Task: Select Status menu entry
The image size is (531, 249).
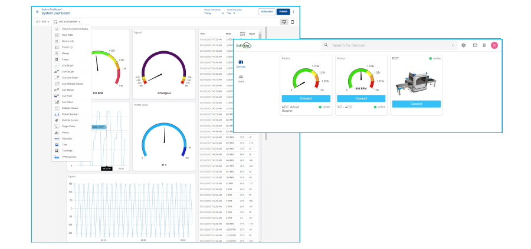Action: point(72,132)
